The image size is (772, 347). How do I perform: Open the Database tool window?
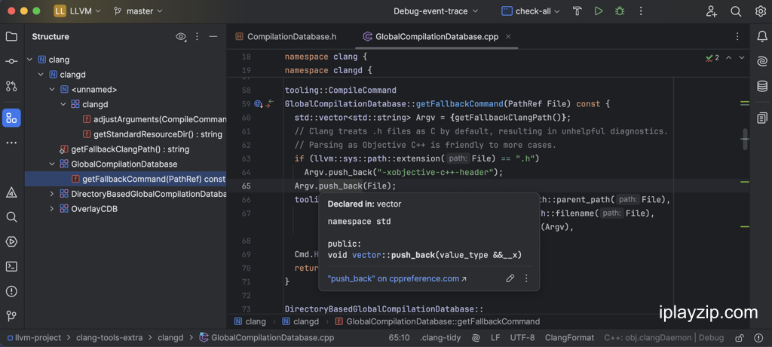coord(761,87)
